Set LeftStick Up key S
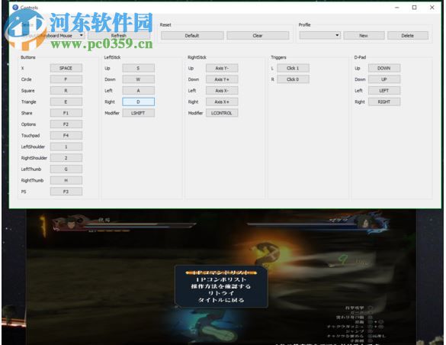The width and height of the screenshot is (446, 345). coord(138,68)
